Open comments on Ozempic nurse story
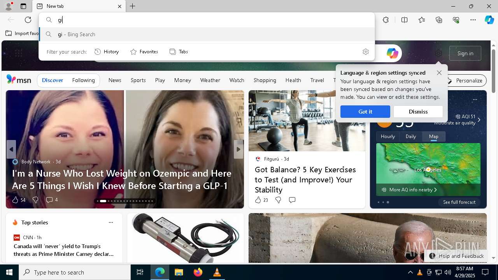498x280 pixels. [x=52, y=200]
